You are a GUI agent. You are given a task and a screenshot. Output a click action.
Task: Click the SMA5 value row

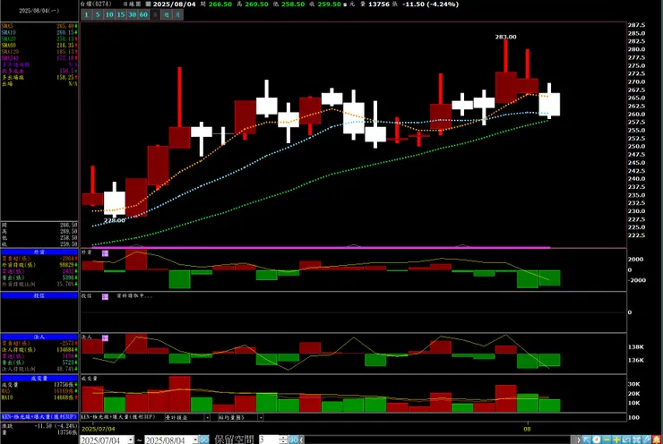(39, 26)
